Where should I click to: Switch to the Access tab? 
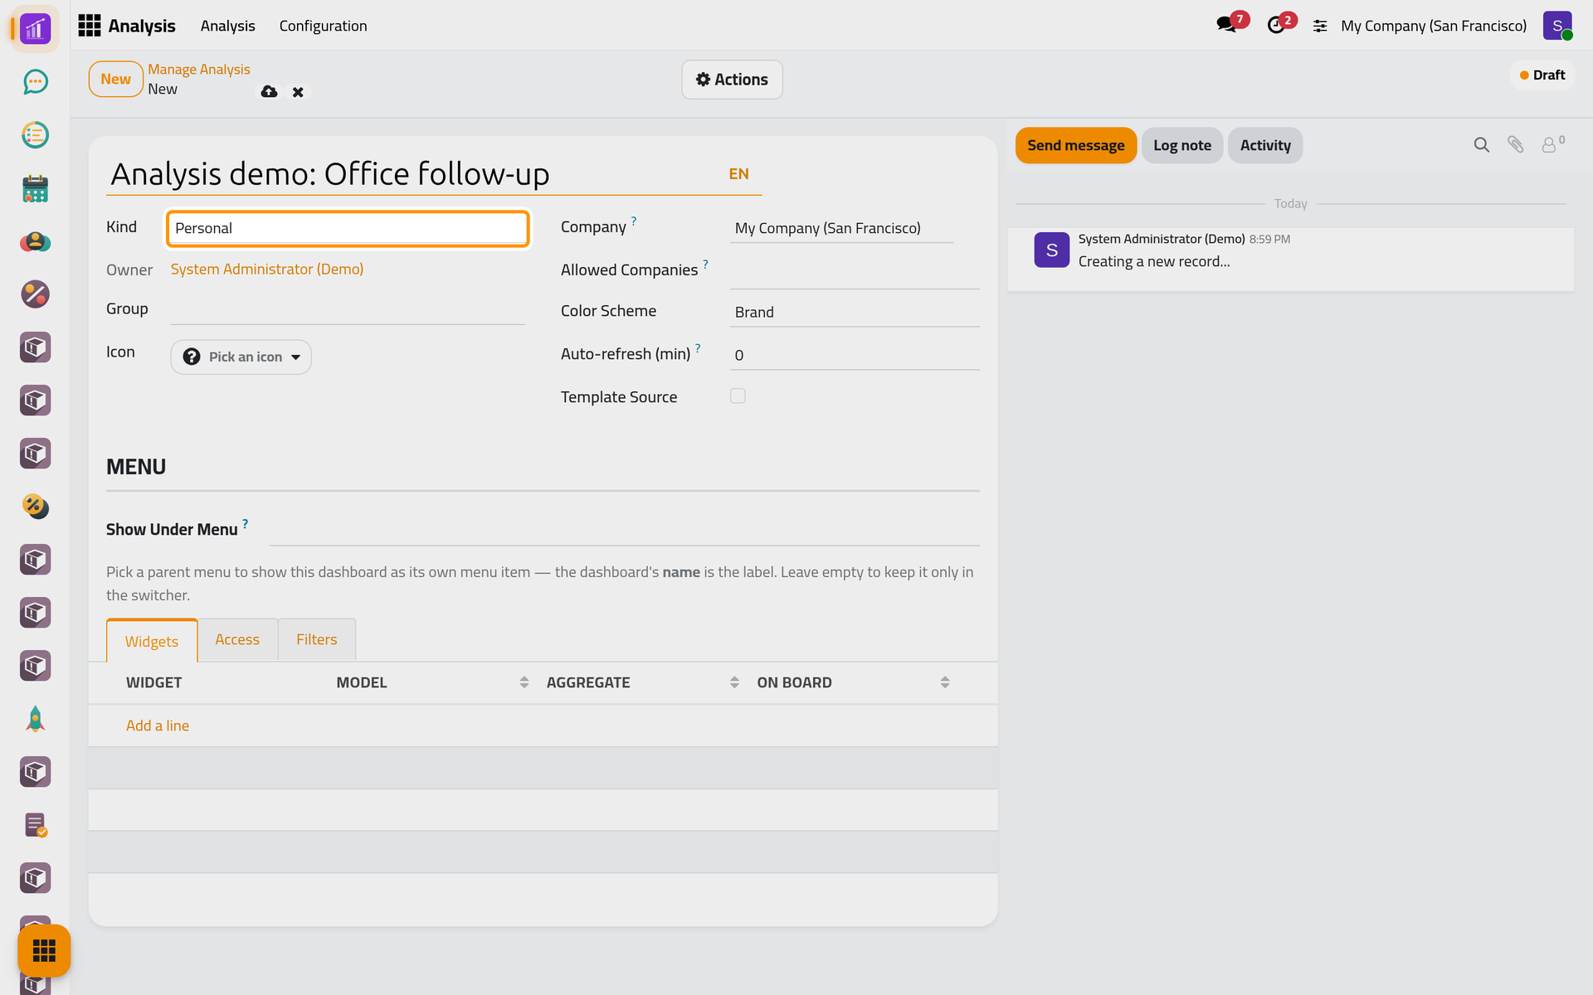pyautogui.click(x=237, y=639)
